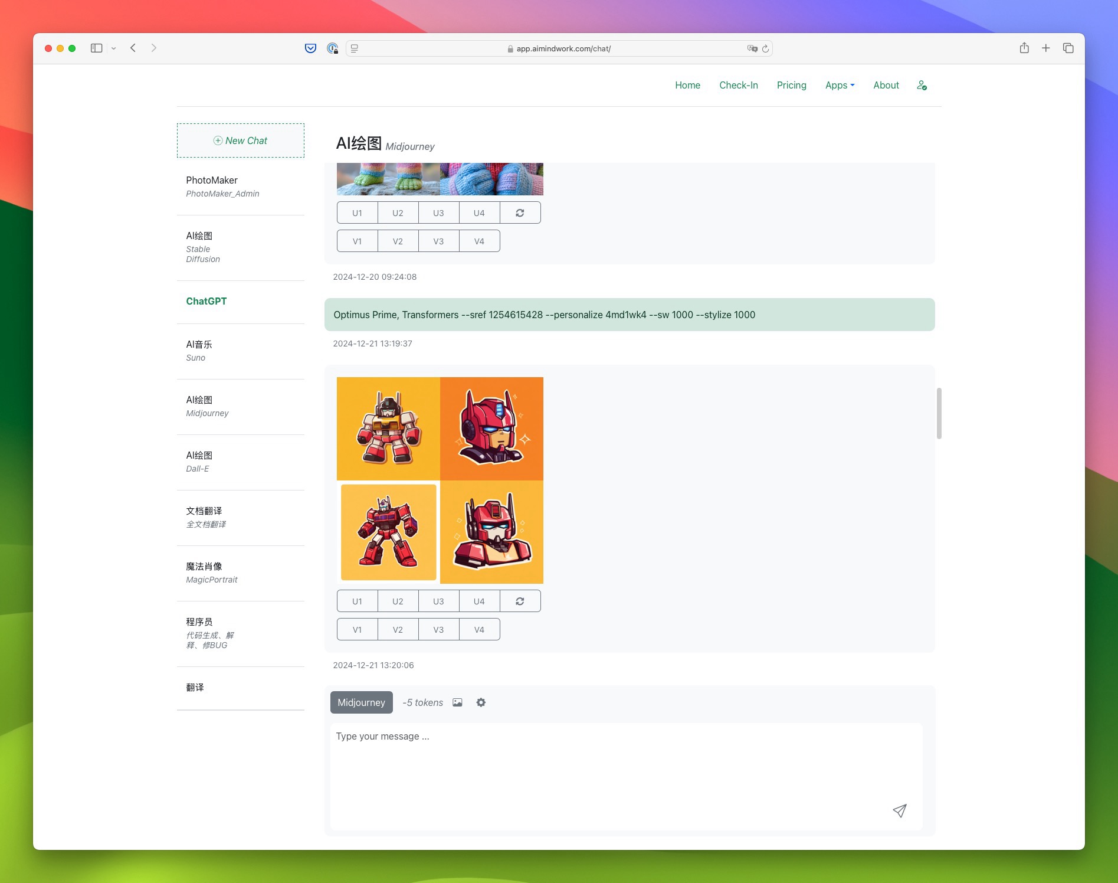Upscale Optimus Prime image with U3
The width and height of the screenshot is (1118, 883).
point(438,601)
